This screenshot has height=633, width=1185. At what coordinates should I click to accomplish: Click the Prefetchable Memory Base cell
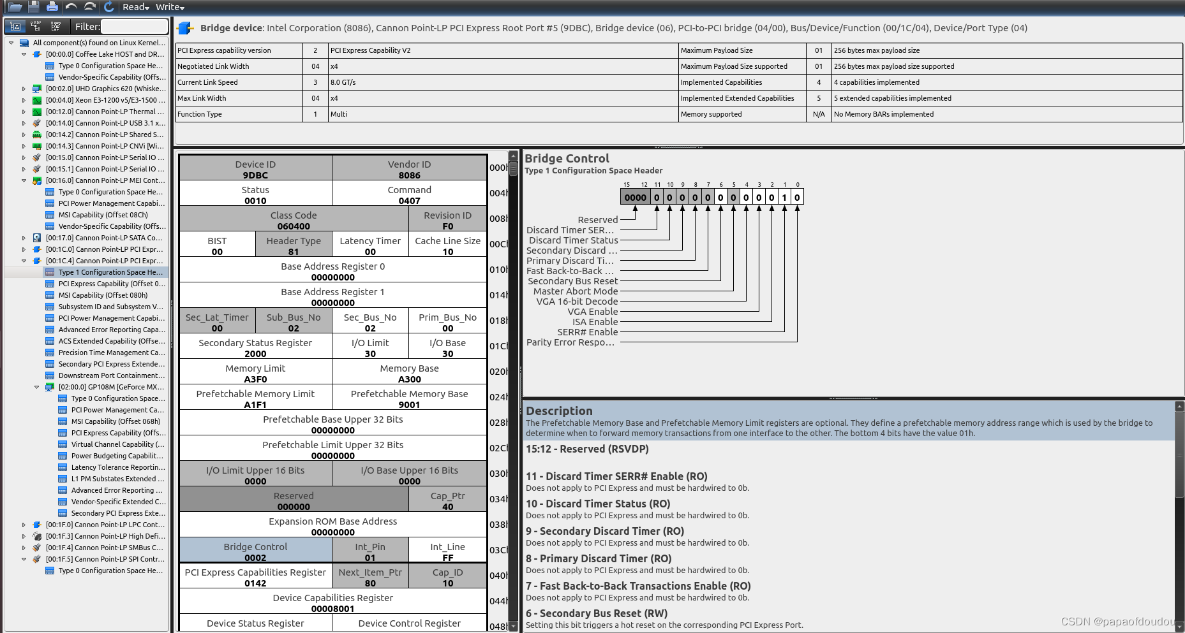(x=409, y=397)
